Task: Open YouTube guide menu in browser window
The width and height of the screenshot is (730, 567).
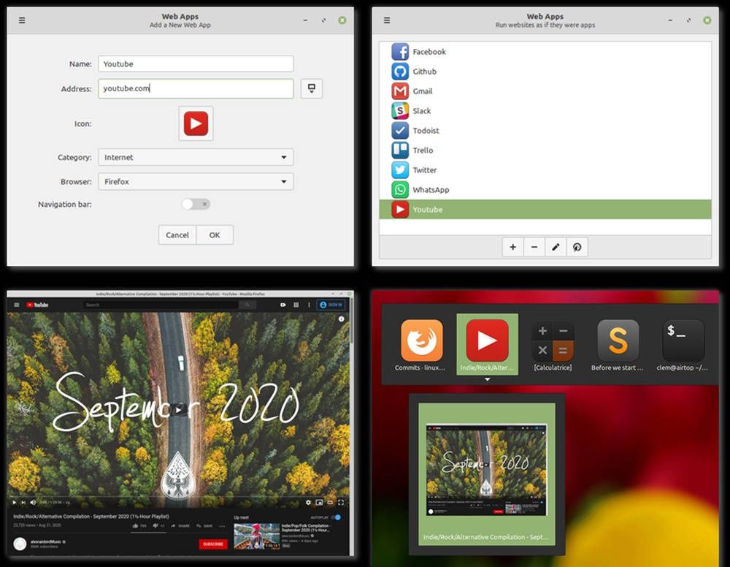Action: 17,305
